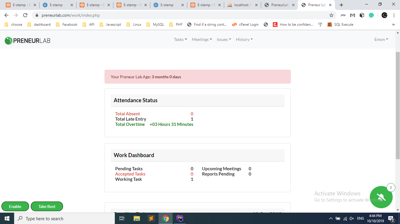Screen dimensions: 400x224
Task: Click the notification badge showing 2
Action: coord(391,187)
